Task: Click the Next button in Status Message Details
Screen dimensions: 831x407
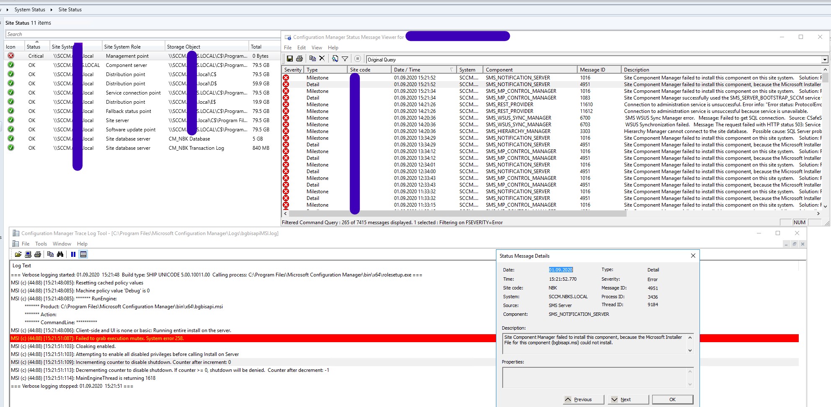Action: coord(628,399)
